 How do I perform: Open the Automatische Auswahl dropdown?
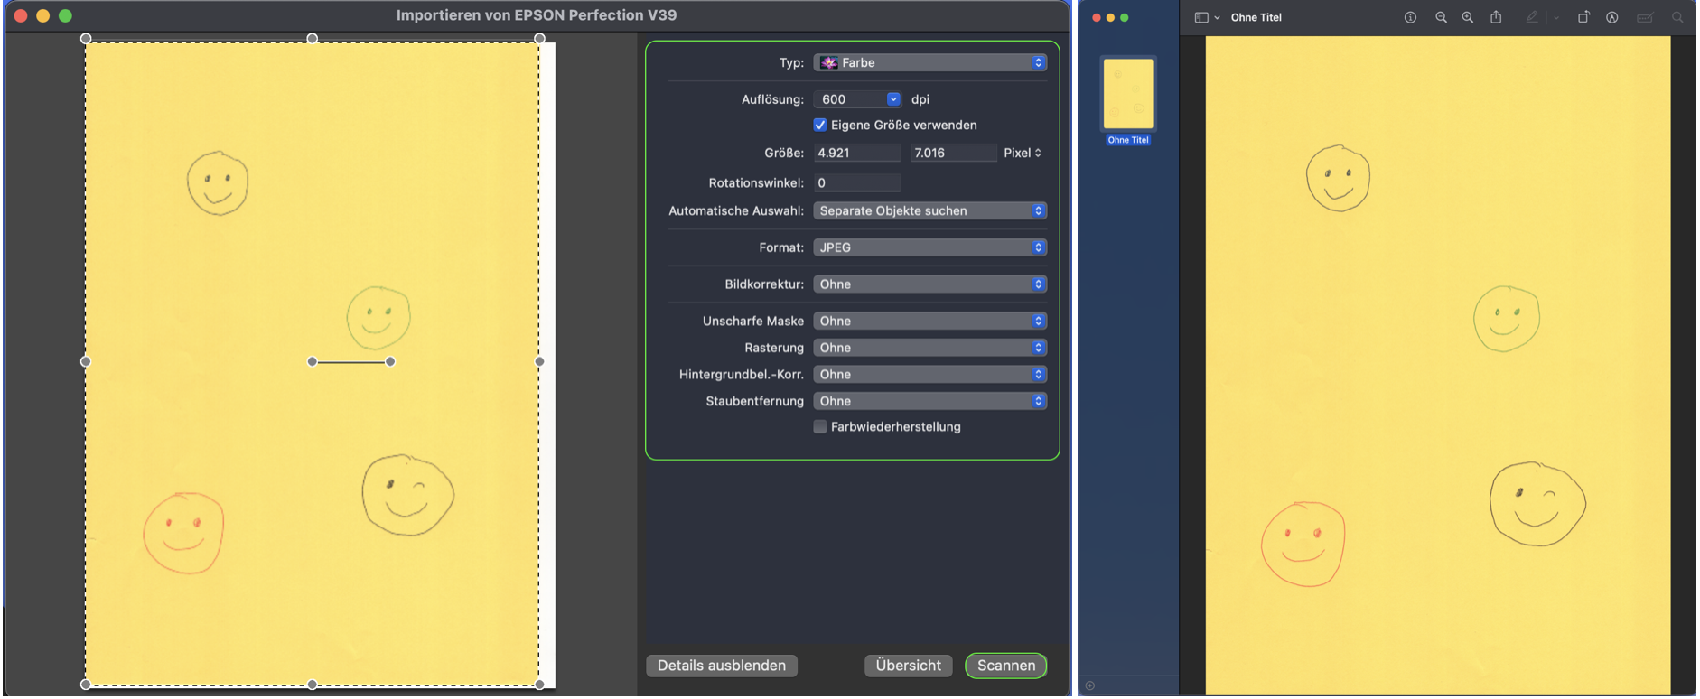929,210
